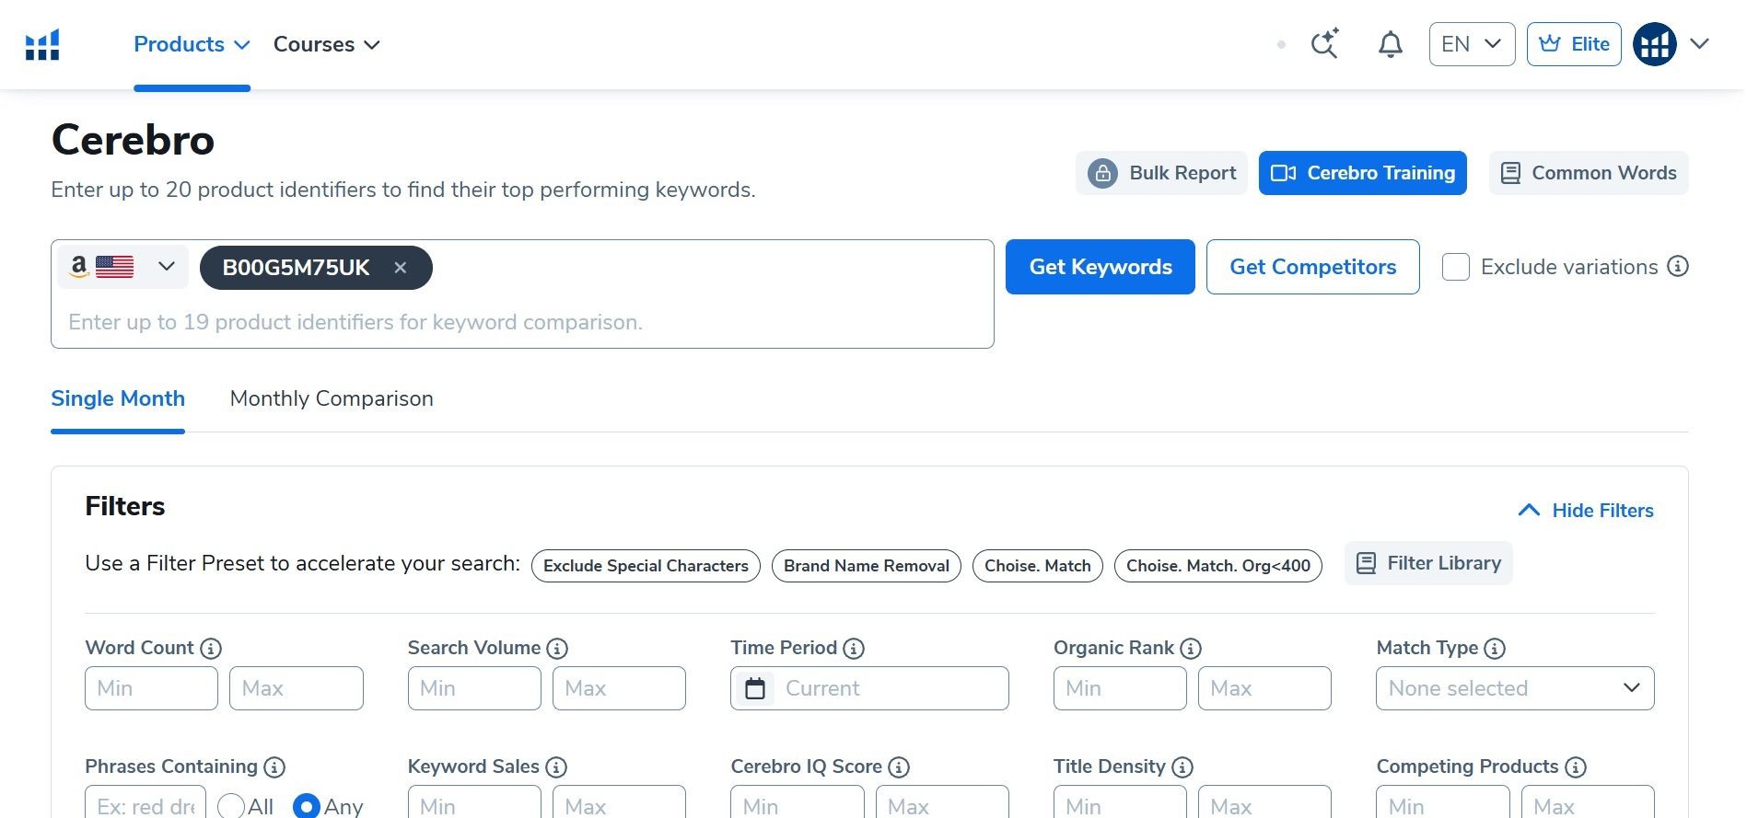Select the Any radio button
Viewport: 1747px width, 818px height.
pos(307,806)
